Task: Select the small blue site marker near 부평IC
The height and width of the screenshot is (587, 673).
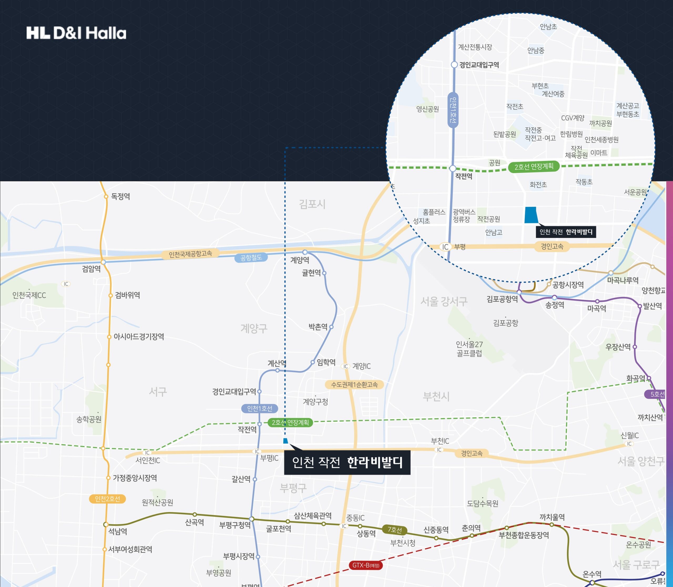Action: pos(285,441)
